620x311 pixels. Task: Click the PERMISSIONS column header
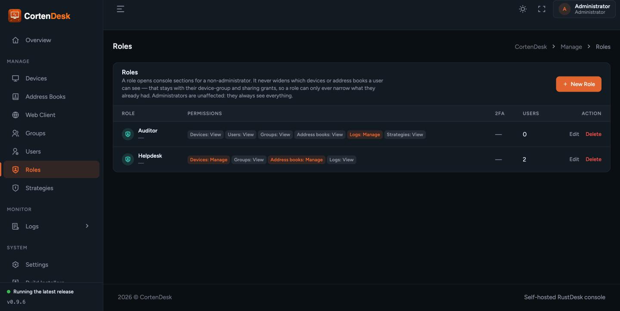205,114
